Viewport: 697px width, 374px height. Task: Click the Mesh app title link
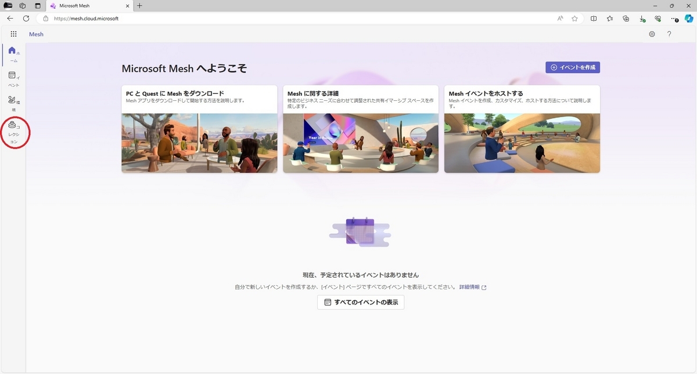(36, 34)
